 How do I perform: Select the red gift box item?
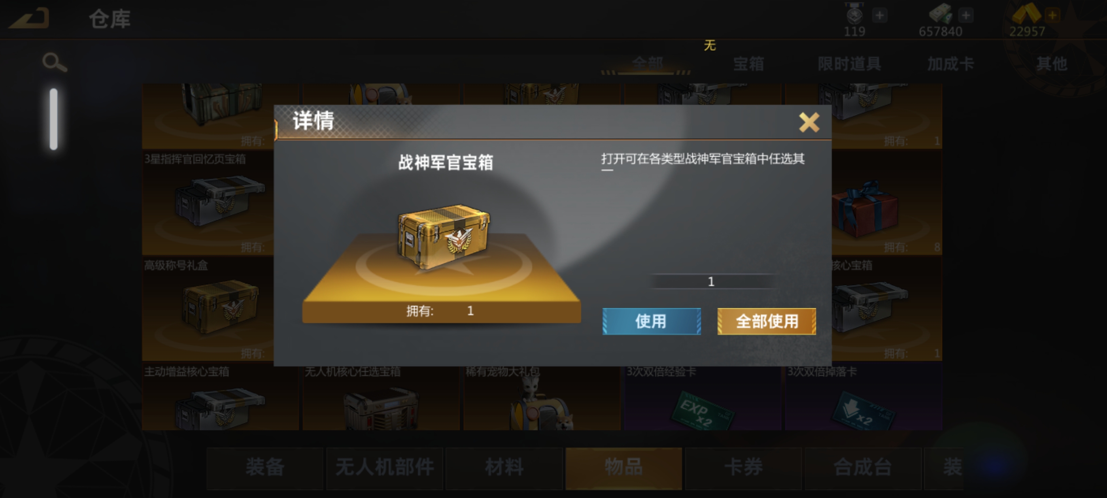(865, 208)
